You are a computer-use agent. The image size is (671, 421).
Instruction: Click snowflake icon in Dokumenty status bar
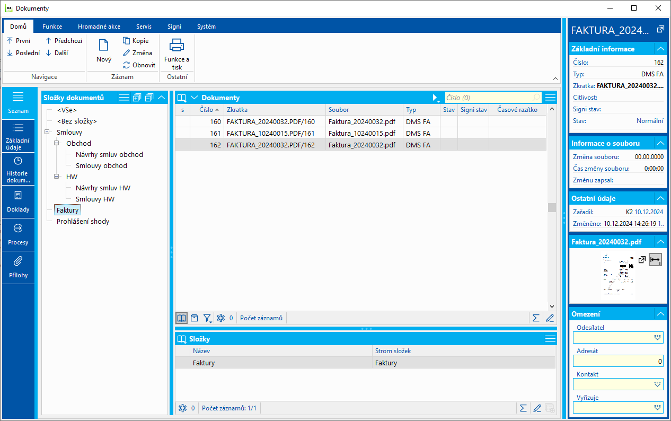click(x=221, y=318)
